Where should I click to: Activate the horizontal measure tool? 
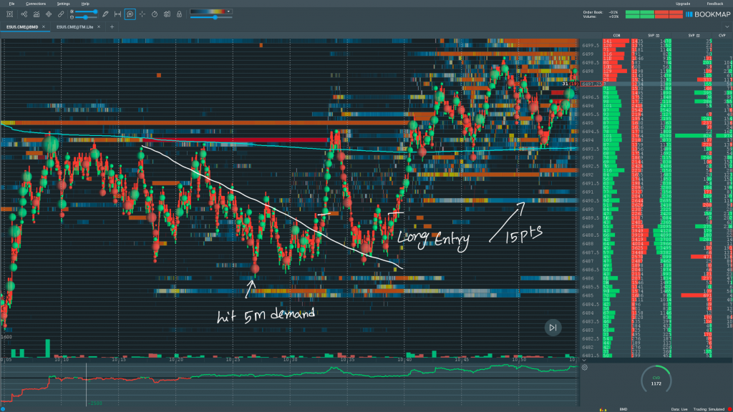(117, 14)
